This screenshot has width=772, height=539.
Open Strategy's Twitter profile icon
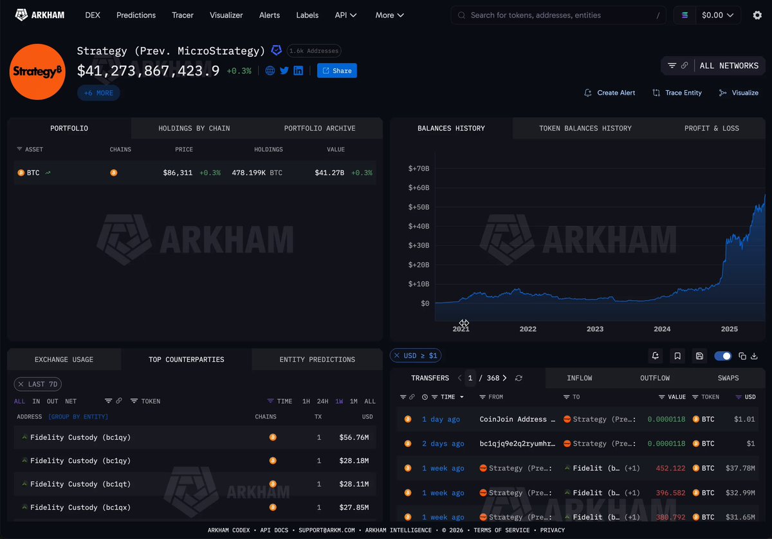[x=284, y=71]
